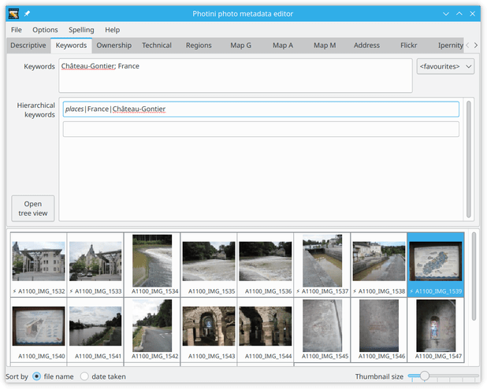Select thumbnail A1100_IMG_1538
This screenshot has height=389, width=487.
click(379, 265)
